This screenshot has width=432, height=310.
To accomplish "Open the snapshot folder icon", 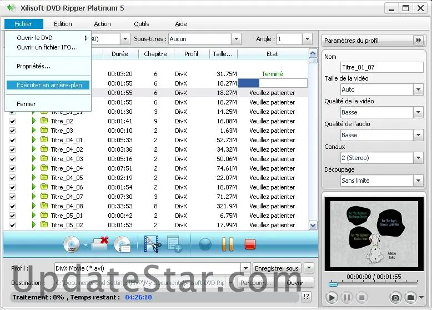I will coord(411,298).
